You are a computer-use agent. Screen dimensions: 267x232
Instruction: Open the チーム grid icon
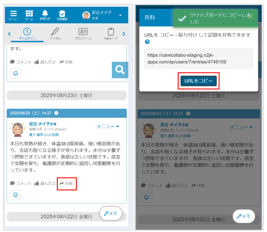click(29, 15)
